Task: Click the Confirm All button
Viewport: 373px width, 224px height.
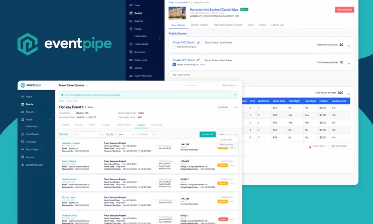Action: pyautogui.click(x=207, y=134)
